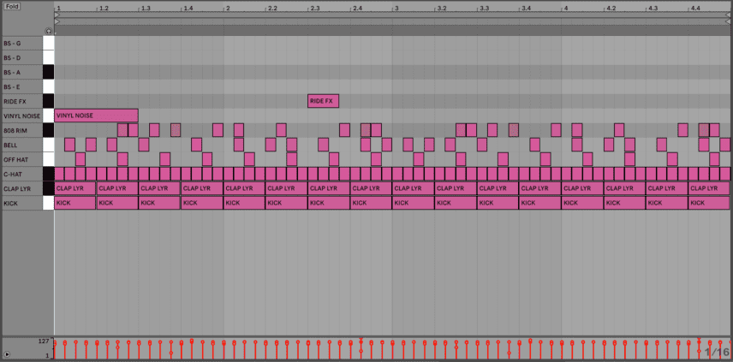733x362 pixels.
Task: Click the 4.4 beat marker on the ruler
Action: click(695, 9)
